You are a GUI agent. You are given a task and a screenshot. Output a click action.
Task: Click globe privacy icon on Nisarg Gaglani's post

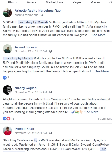click(x=51, y=92)
